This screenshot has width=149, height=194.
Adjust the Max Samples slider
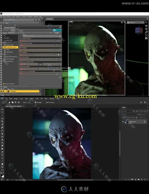click(40, 55)
